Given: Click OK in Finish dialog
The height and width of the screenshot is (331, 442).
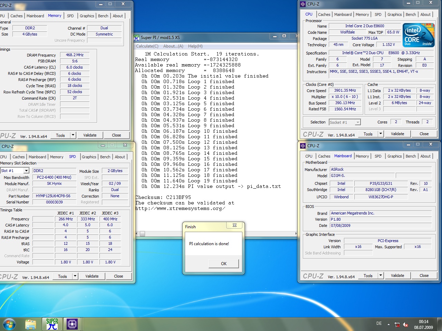Looking at the screenshot, I should pyautogui.click(x=224, y=263).
